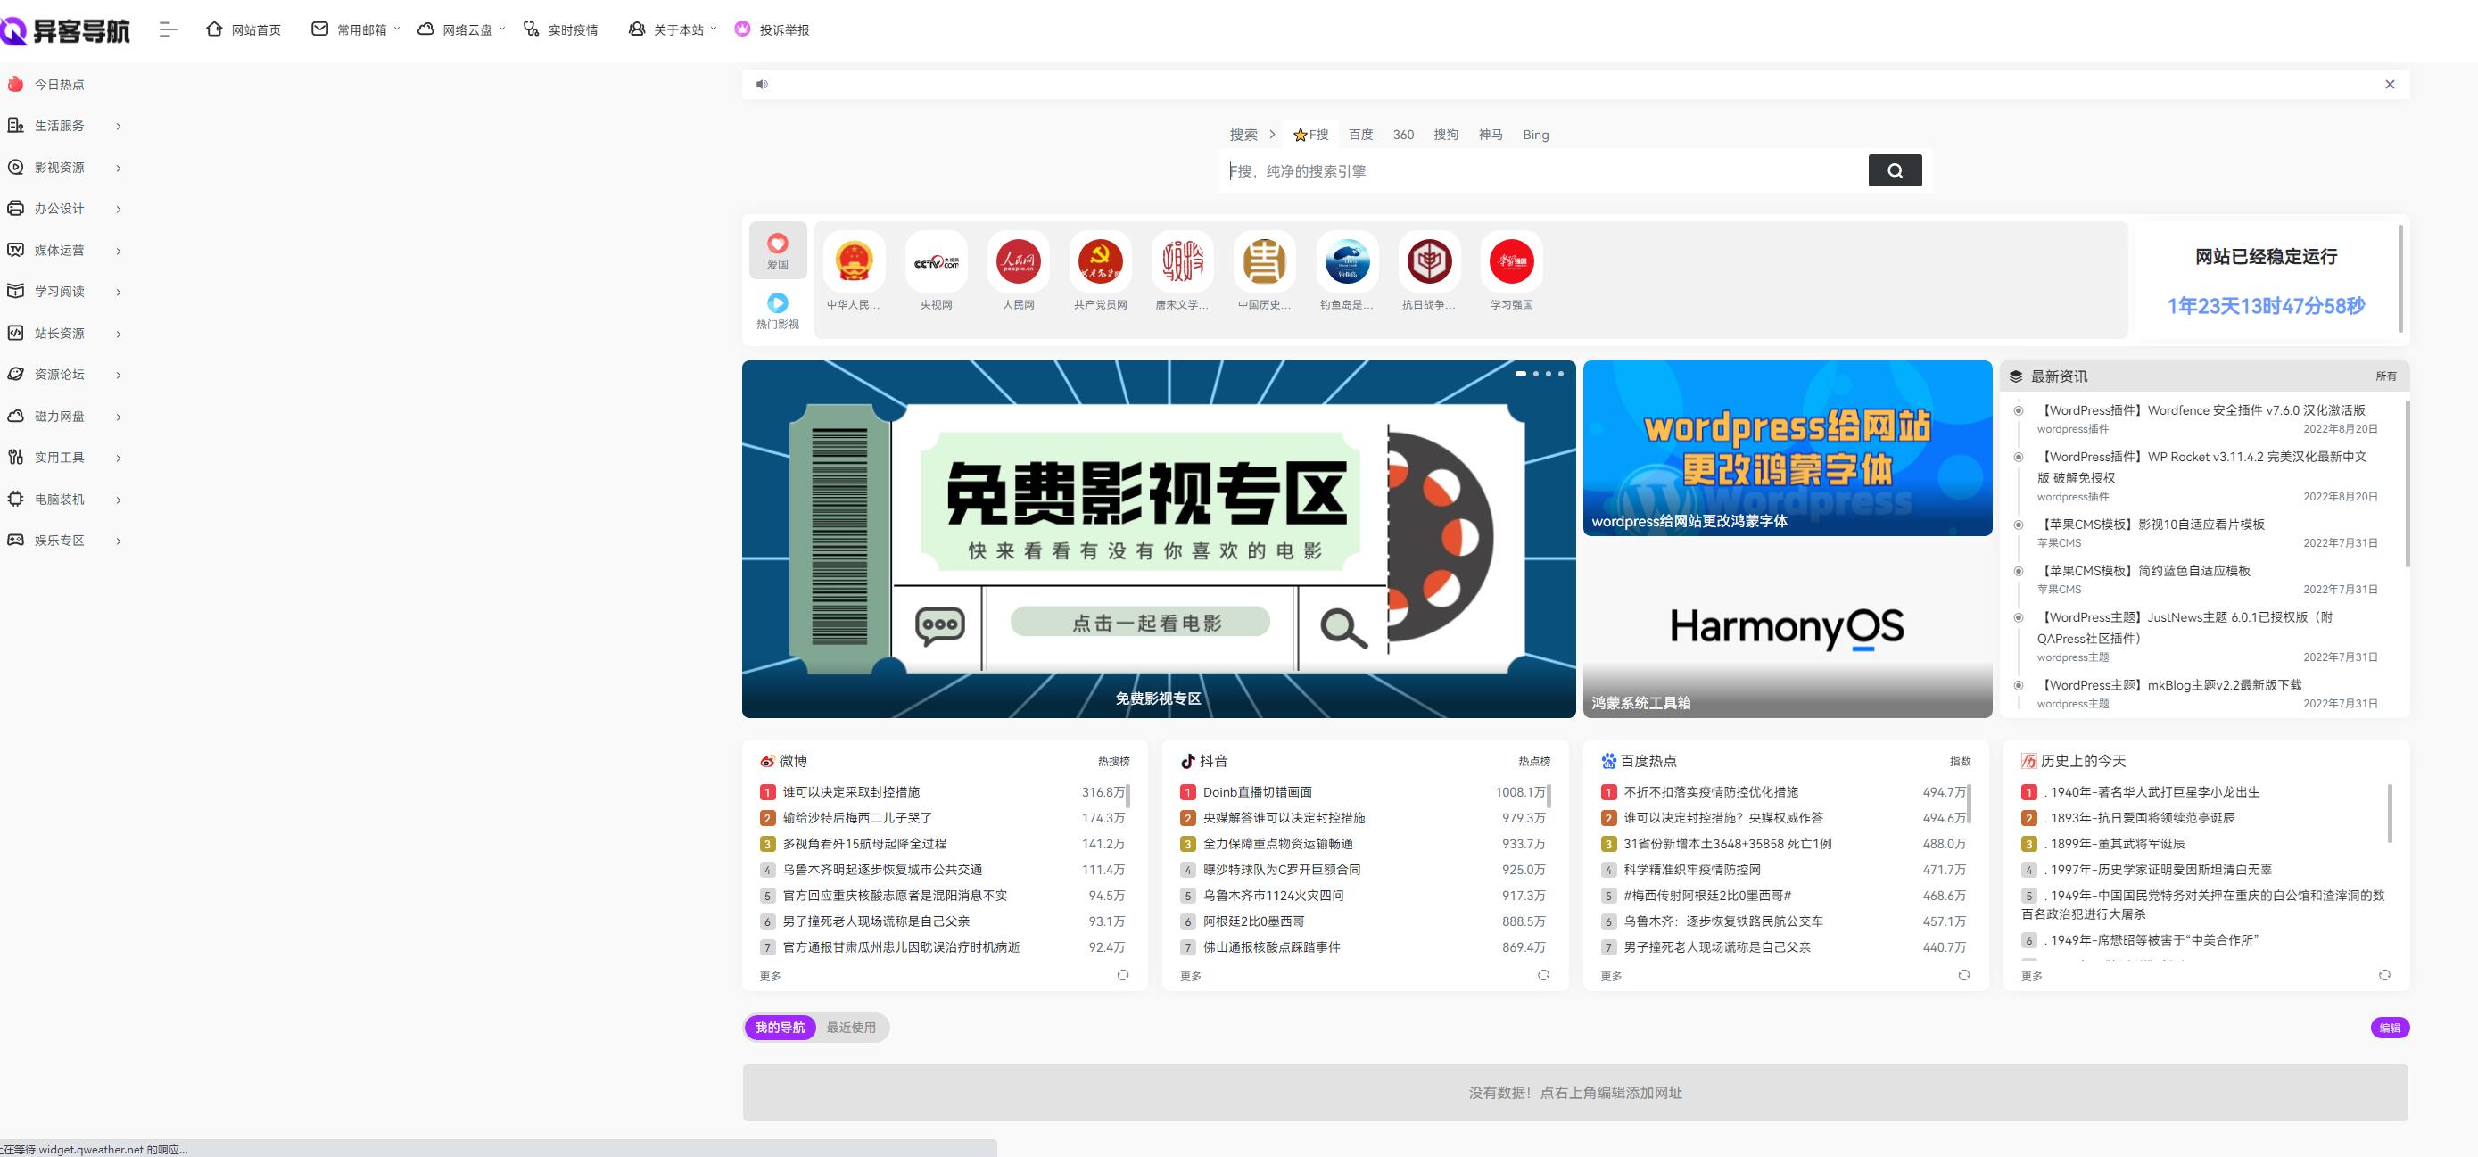Viewport: 2478px width, 1157px height.
Task: Select the 搜狗 search engine tab
Action: [1446, 135]
